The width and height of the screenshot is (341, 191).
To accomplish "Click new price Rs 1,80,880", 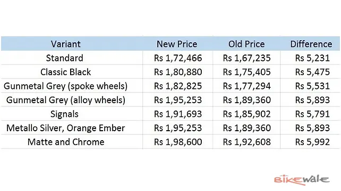I will point(178,72).
